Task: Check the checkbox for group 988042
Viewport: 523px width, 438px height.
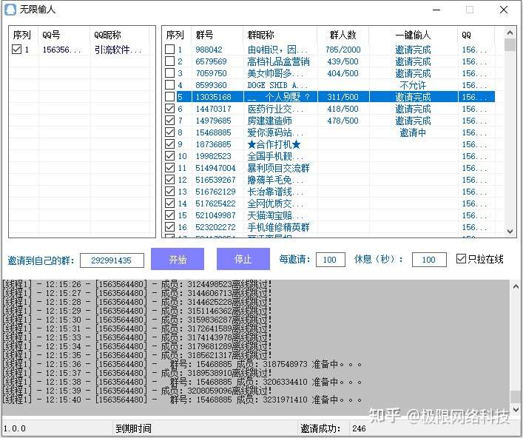Action: [169, 50]
